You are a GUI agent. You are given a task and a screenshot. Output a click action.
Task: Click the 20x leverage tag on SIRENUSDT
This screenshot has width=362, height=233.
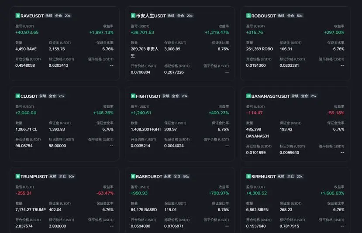click(x=300, y=176)
